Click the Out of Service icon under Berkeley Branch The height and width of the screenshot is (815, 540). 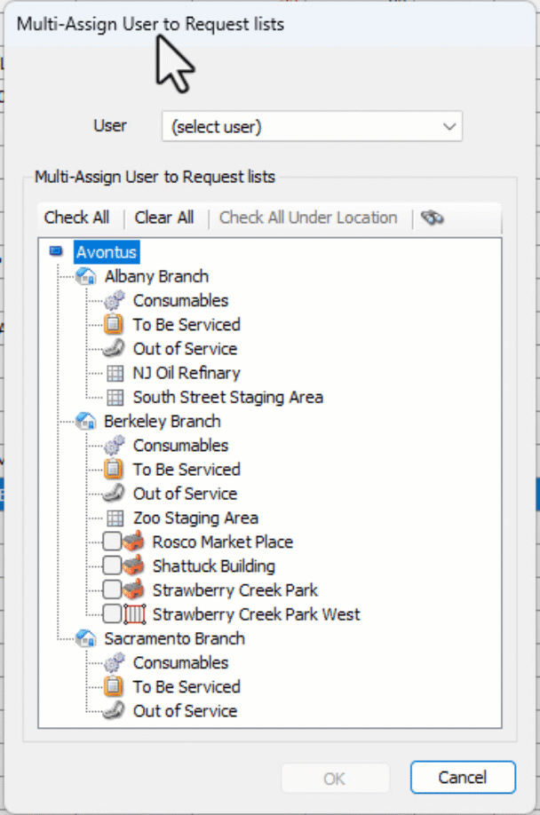click(113, 494)
